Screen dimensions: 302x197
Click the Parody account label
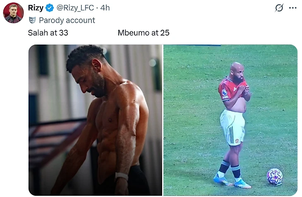point(67,20)
